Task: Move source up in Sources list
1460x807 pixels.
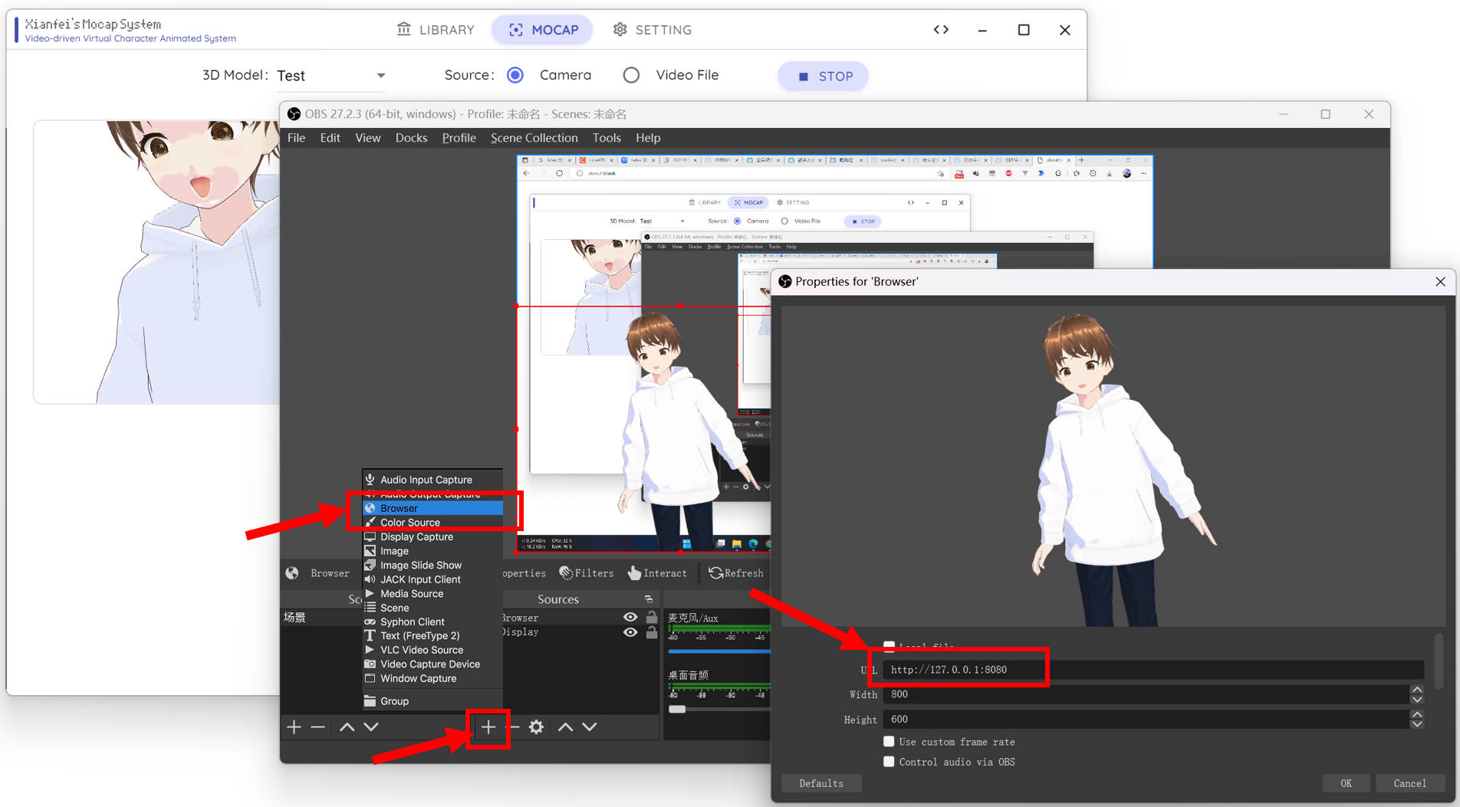Action: pyautogui.click(x=565, y=727)
